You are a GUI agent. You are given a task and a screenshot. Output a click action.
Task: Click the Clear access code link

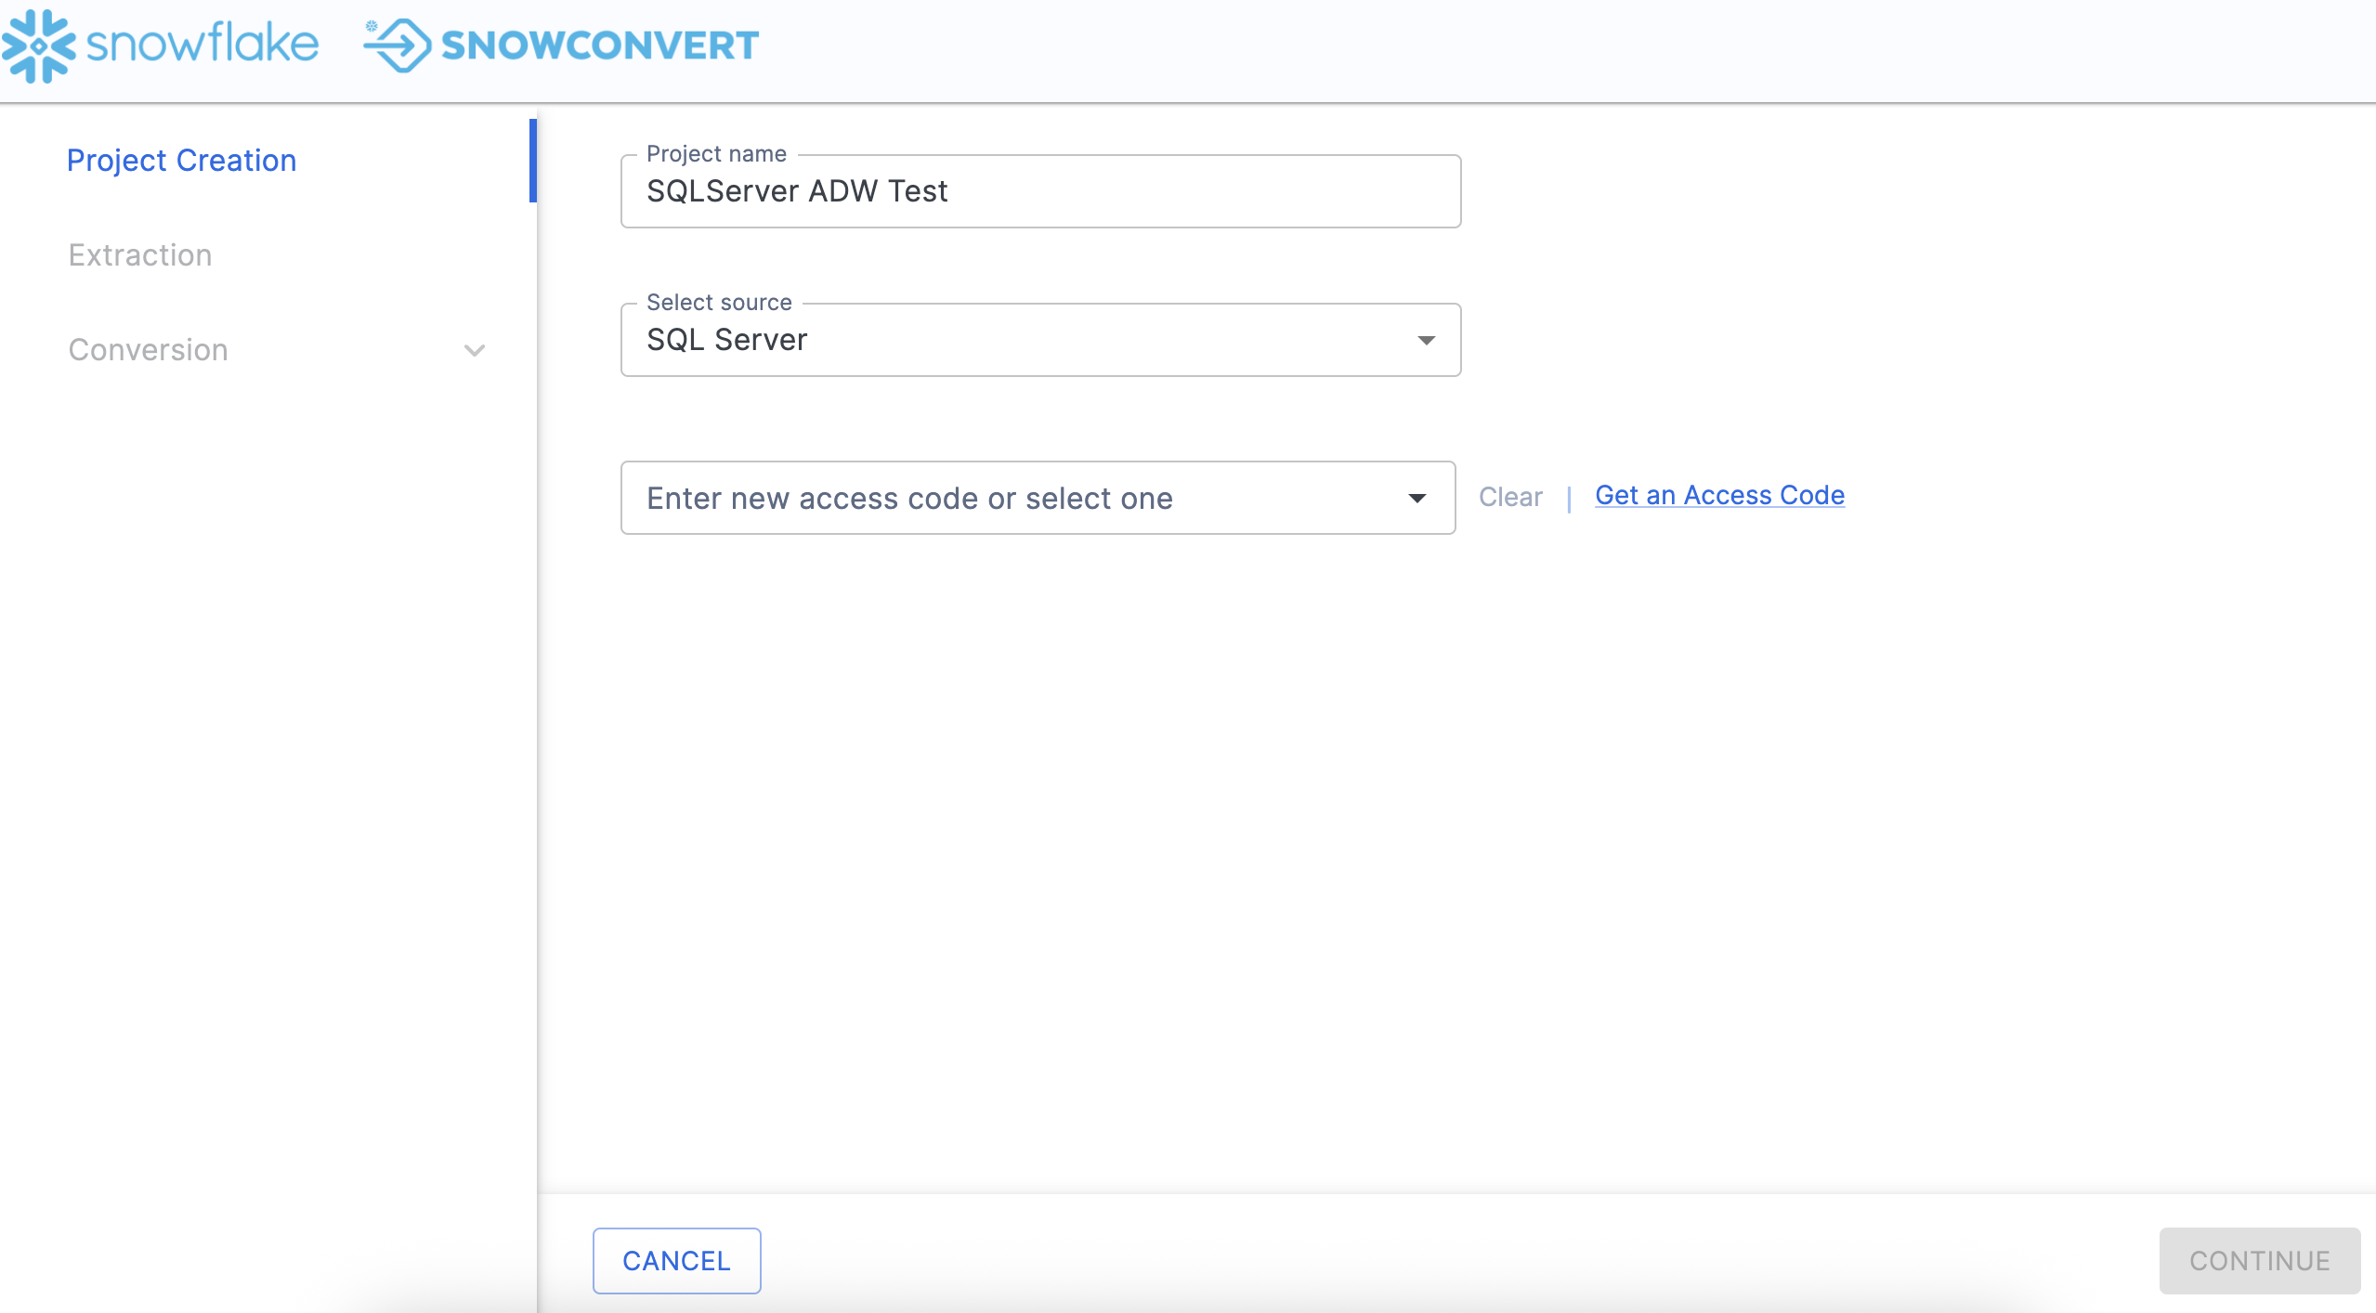coord(1510,498)
